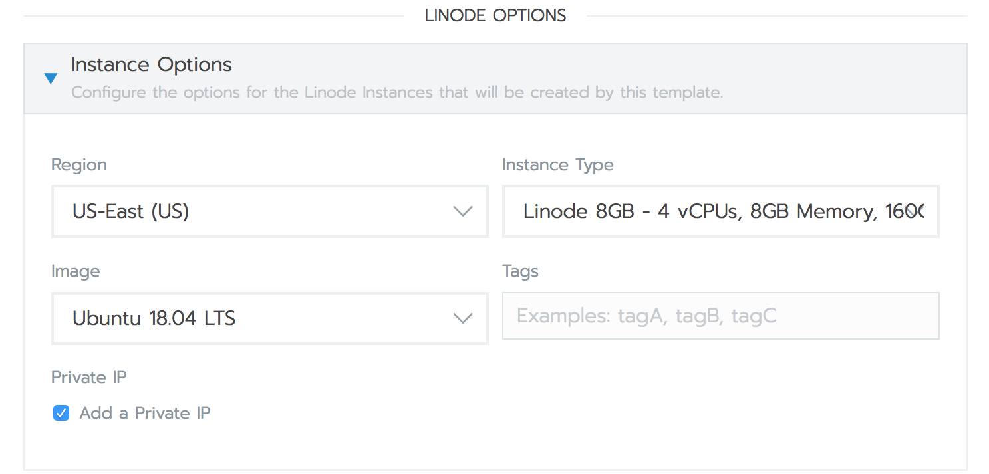
Task: Open the Image dropdown
Action: pyautogui.click(x=269, y=318)
